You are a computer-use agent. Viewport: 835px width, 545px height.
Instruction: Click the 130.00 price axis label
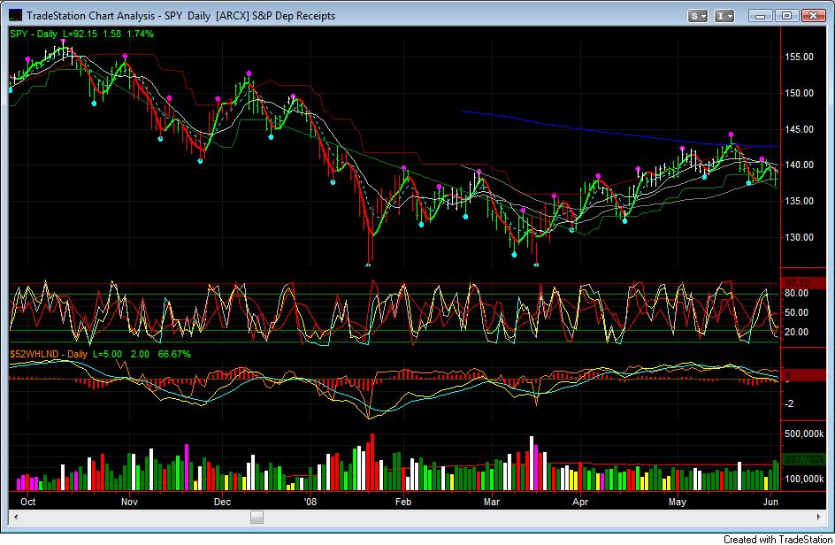pos(800,238)
